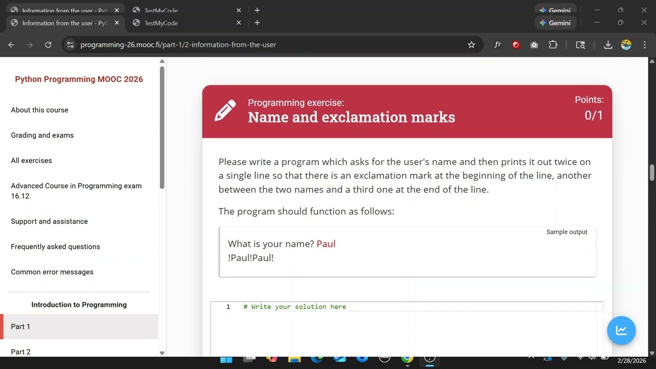Click the screen-with-magnifier toolbar icon
The width and height of the screenshot is (656, 369).
point(580,45)
